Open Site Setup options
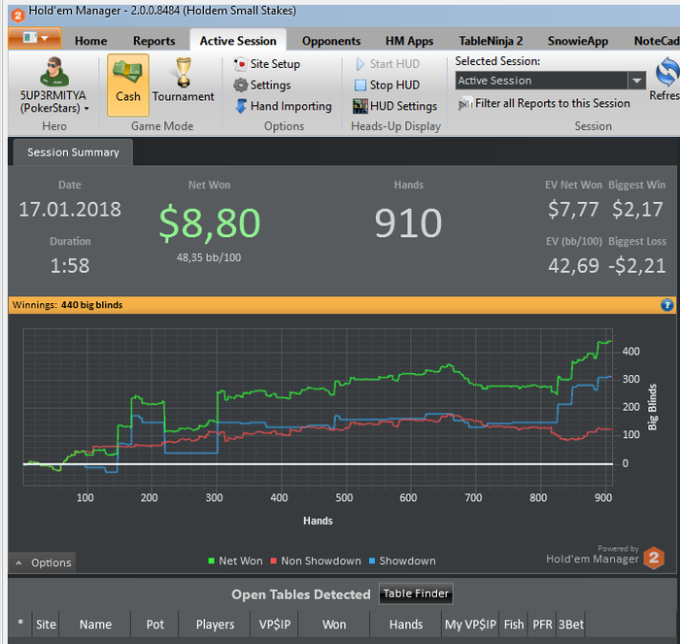This screenshot has height=644, width=680. (x=267, y=64)
